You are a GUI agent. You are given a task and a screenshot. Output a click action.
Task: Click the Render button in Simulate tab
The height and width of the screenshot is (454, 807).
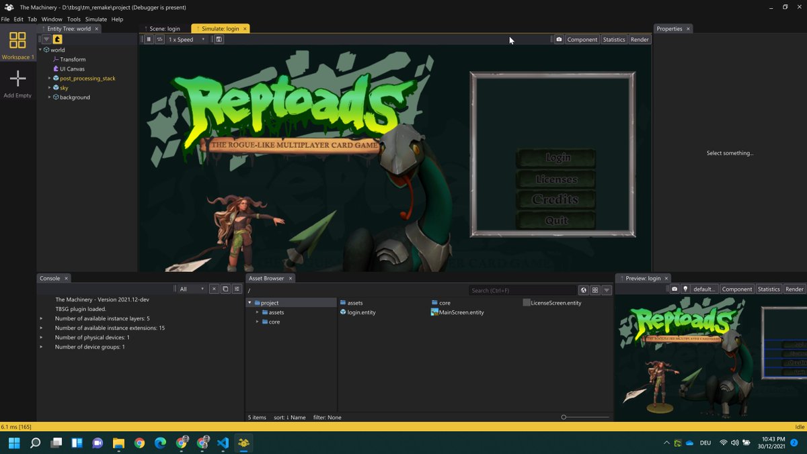[x=640, y=40]
